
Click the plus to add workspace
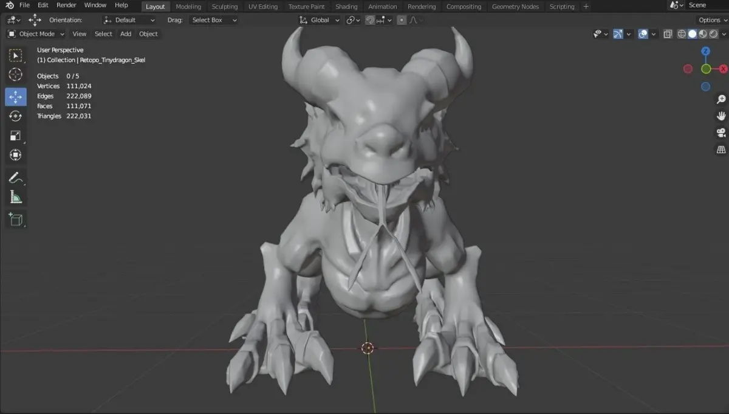pos(586,6)
